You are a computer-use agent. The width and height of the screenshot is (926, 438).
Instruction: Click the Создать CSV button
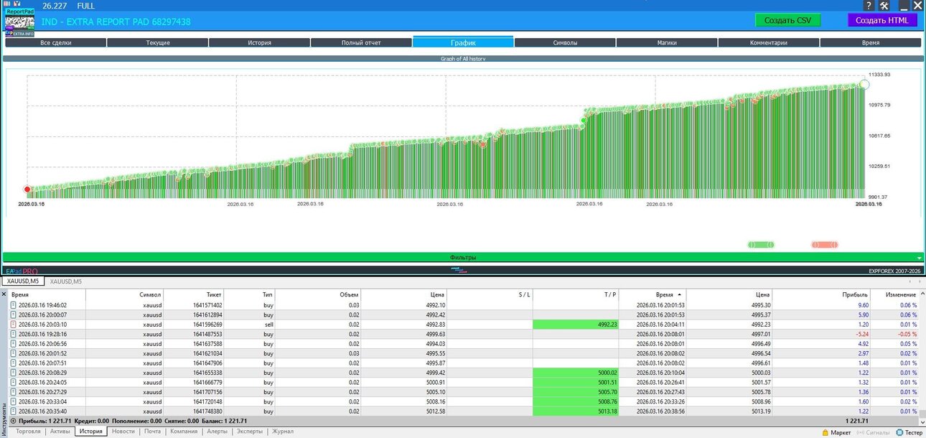787,20
